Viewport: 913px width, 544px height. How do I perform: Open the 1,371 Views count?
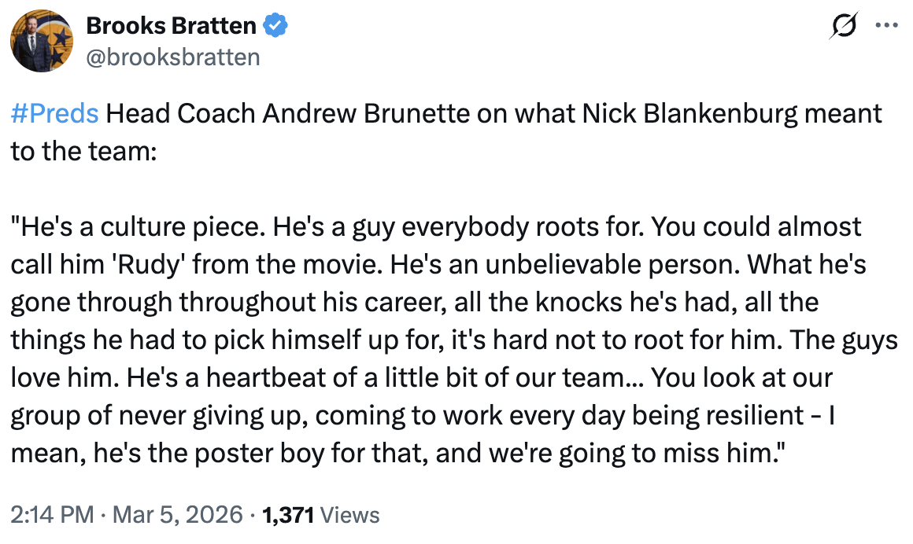(320, 516)
